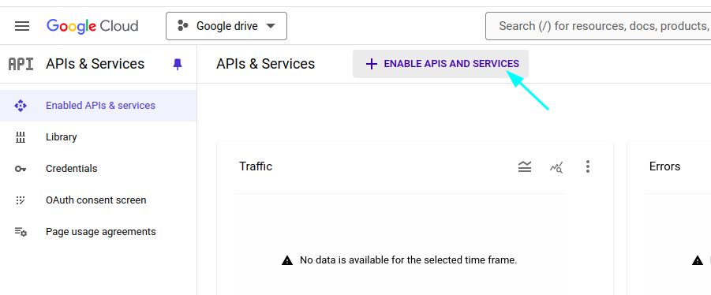Click the OAuth consent screen icon
Viewport: 711px width, 295px height.
pos(21,200)
